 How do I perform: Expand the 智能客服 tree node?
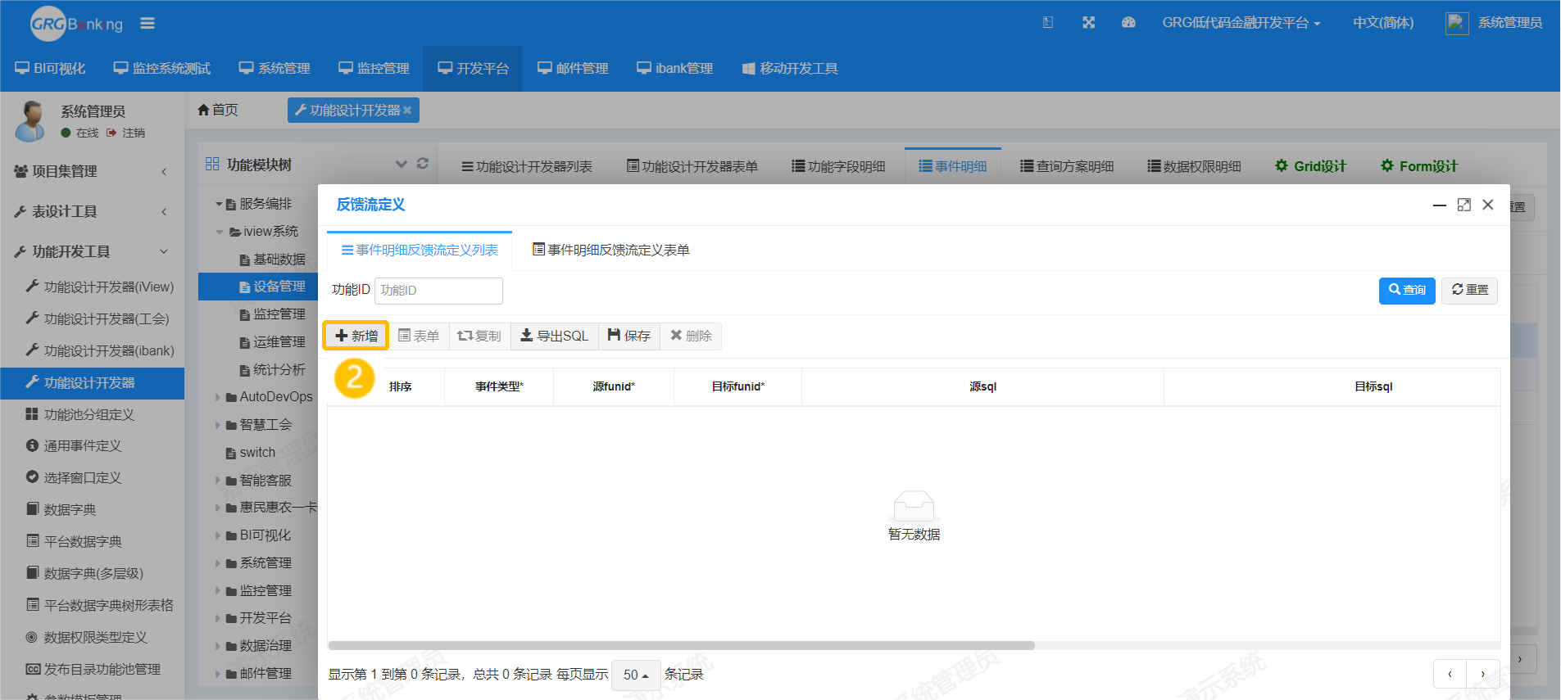(219, 481)
